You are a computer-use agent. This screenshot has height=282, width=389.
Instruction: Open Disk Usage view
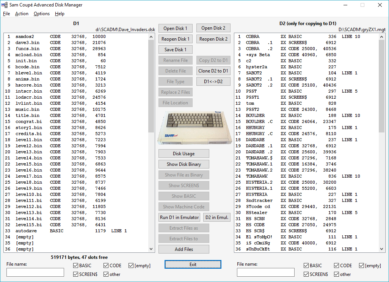(184, 154)
